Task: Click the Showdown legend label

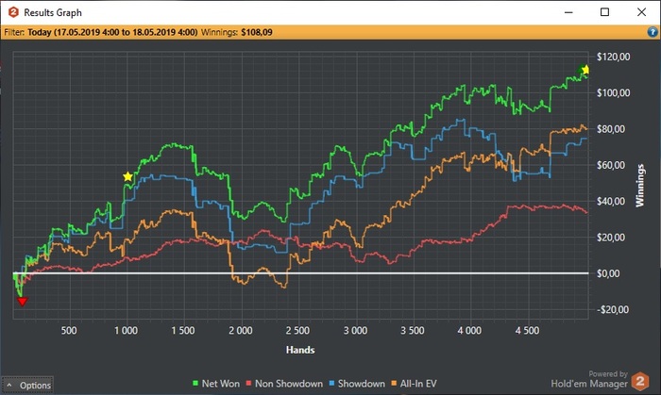Action: point(362,384)
